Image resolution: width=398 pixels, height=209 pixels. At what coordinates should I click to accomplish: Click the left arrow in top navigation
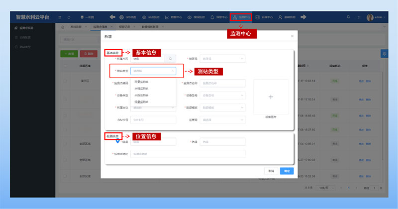coord(112,17)
